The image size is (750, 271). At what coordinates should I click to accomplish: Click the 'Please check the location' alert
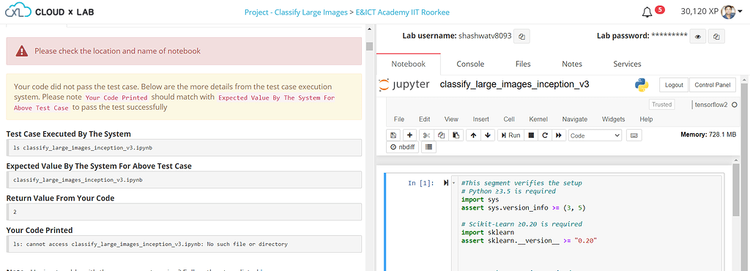tap(184, 51)
